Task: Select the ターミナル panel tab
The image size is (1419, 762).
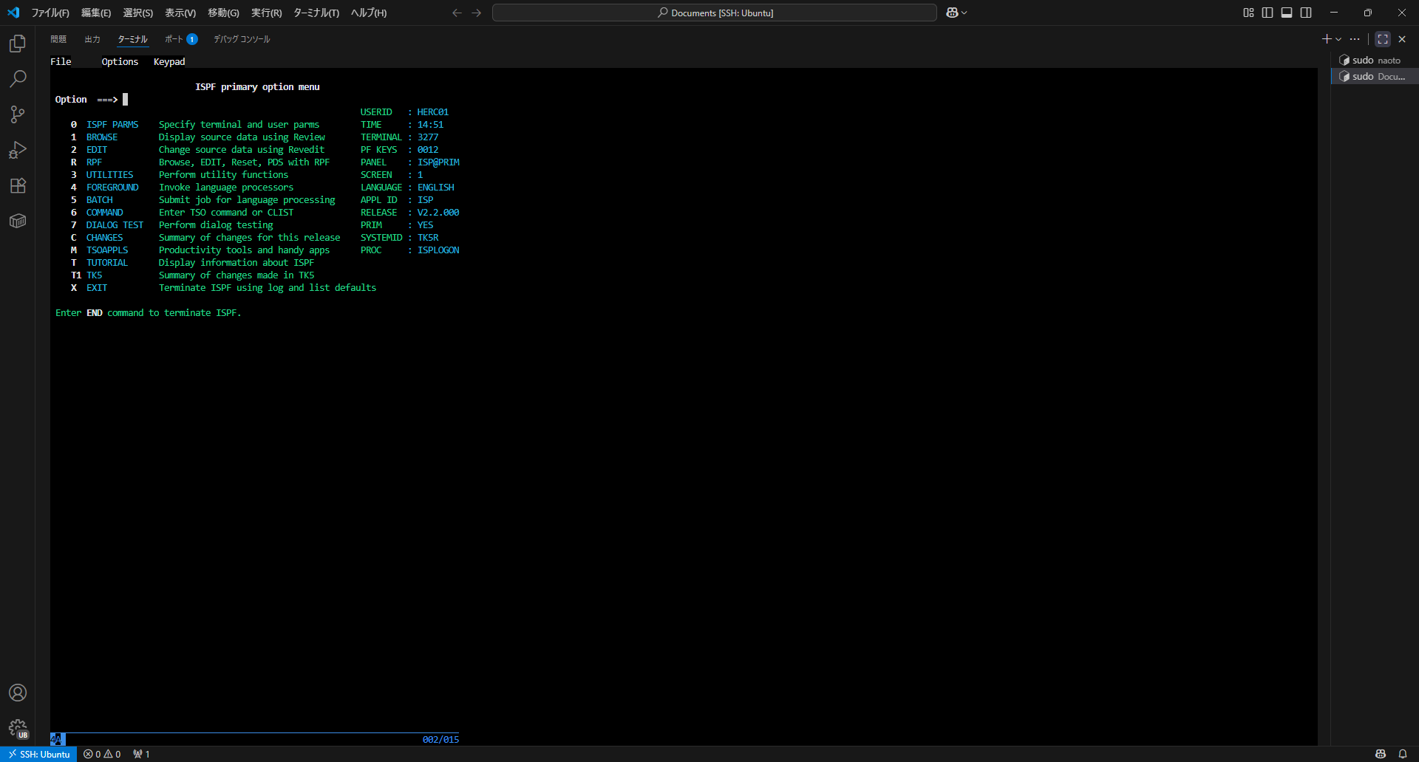Action: [x=133, y=39]
